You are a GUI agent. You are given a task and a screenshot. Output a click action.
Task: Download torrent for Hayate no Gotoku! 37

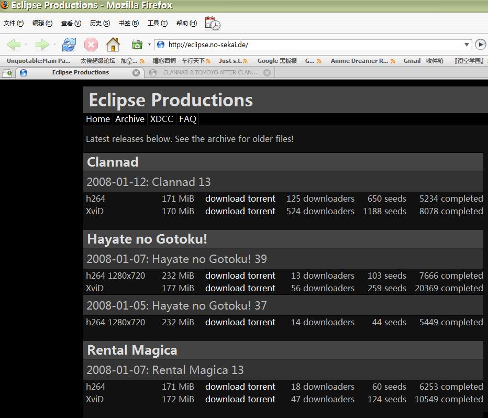tap(240, 322)
